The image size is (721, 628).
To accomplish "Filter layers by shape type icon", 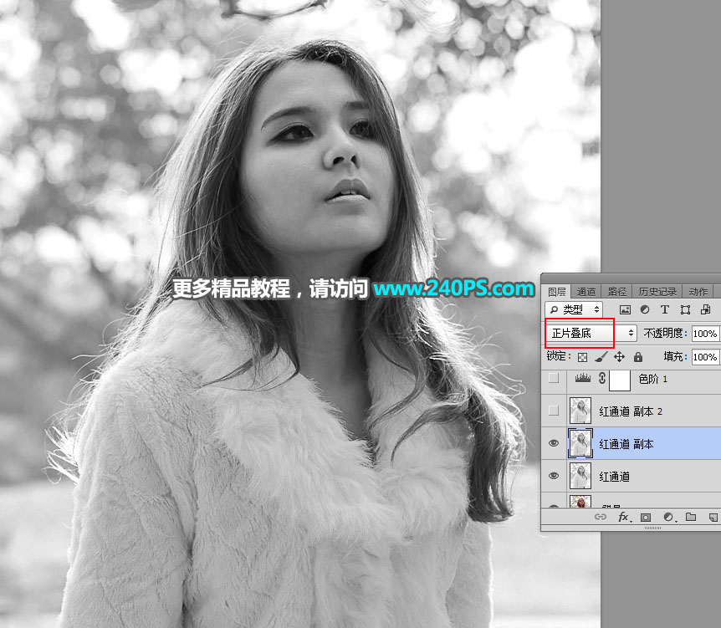I will (x=685, y=310).
